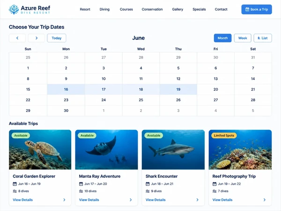Open the coral reef photography trip photo

pos(240,150)
